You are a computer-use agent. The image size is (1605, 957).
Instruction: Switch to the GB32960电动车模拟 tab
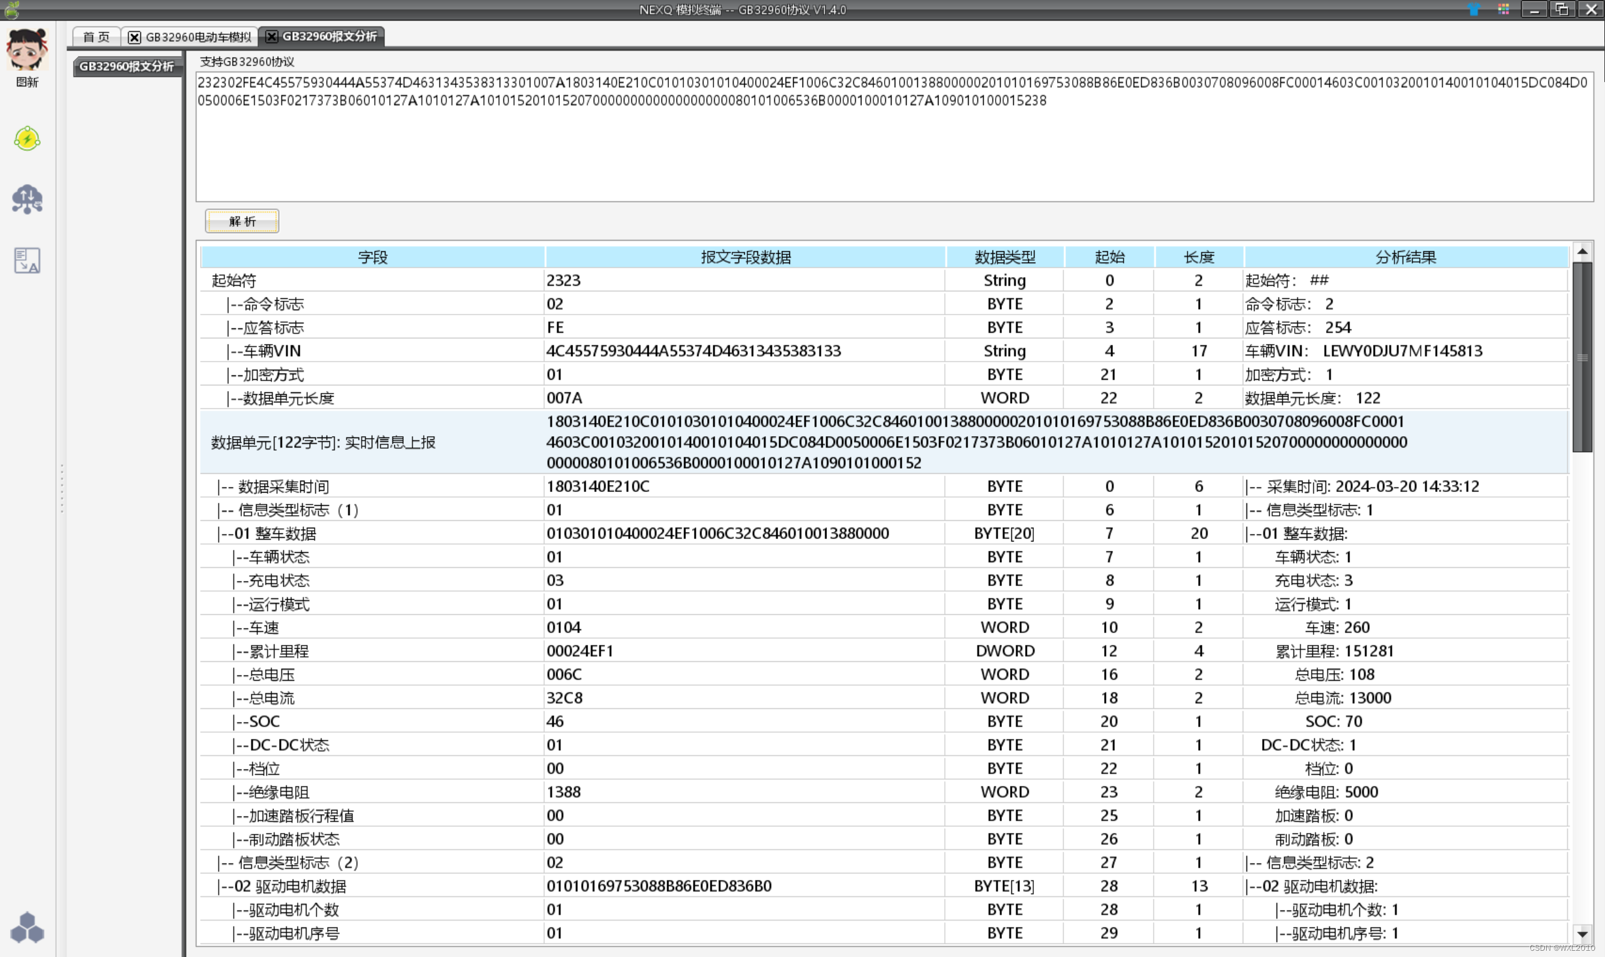click(x=198, y=38)
